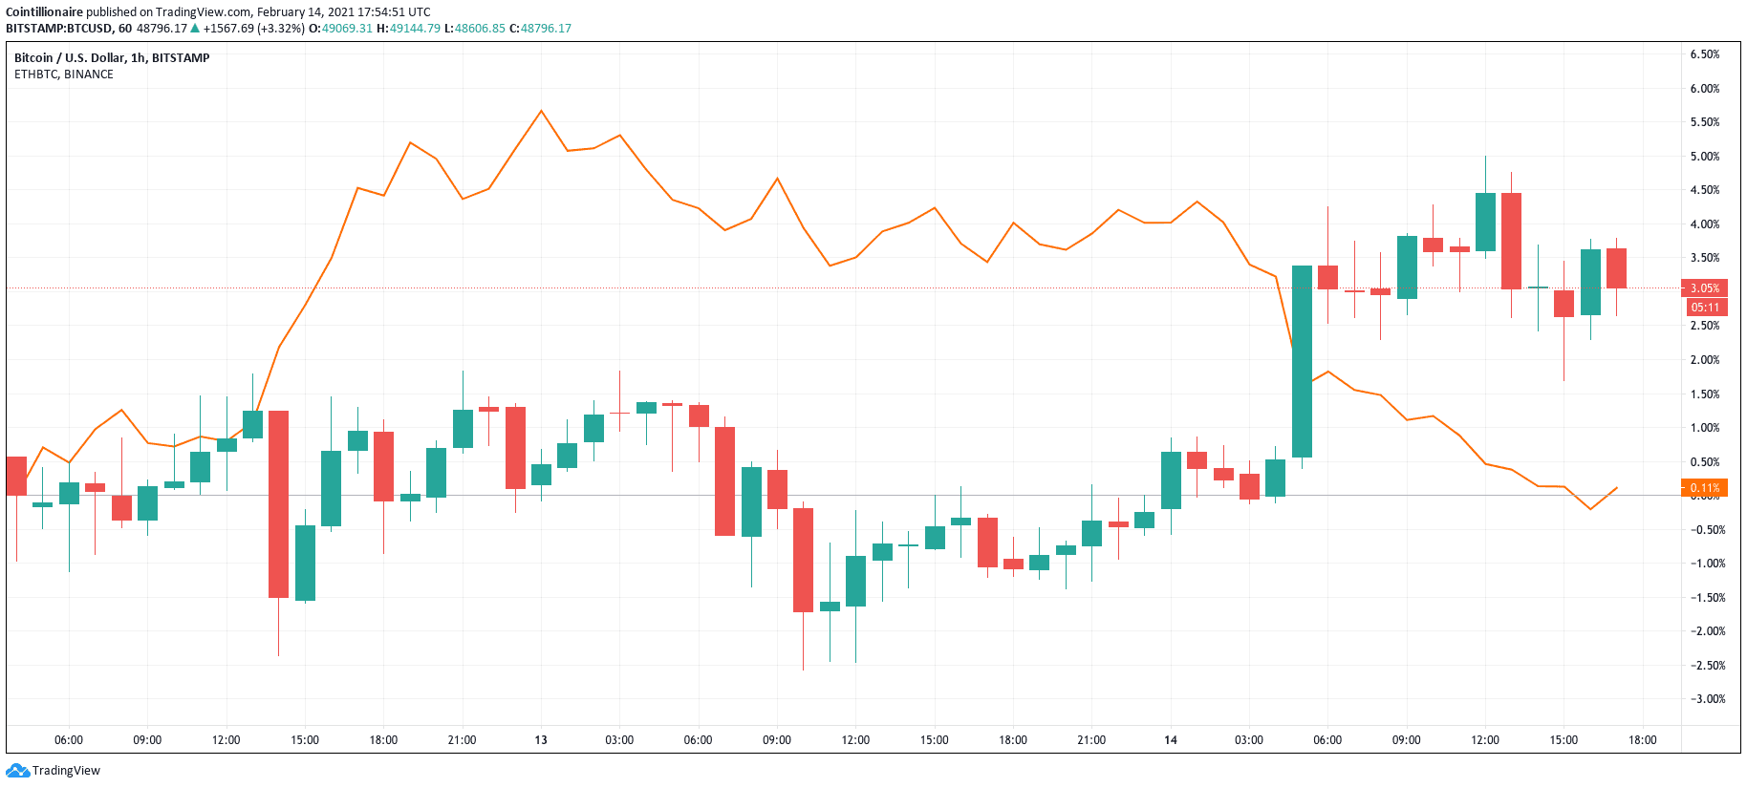Viewport: 1747px width, 788px height.
Task: Click the -3.00% price scale label
Action: point(1706,699)
